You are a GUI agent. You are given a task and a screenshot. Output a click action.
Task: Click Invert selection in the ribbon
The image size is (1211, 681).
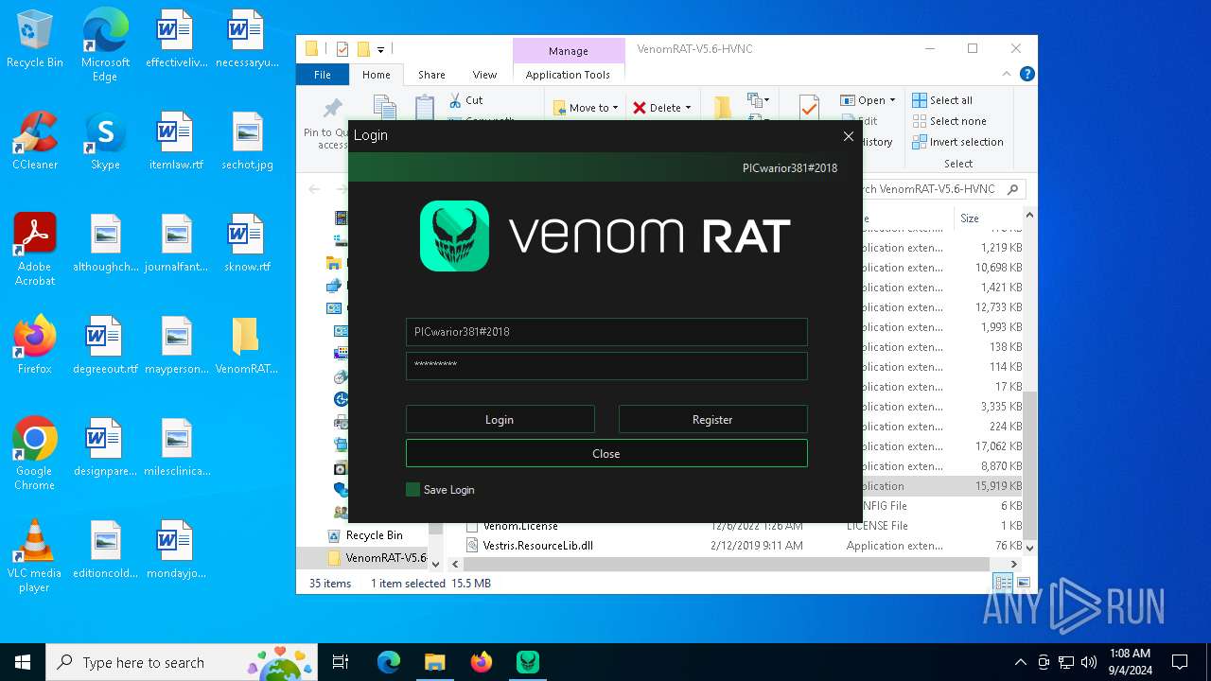click(957, 142)
